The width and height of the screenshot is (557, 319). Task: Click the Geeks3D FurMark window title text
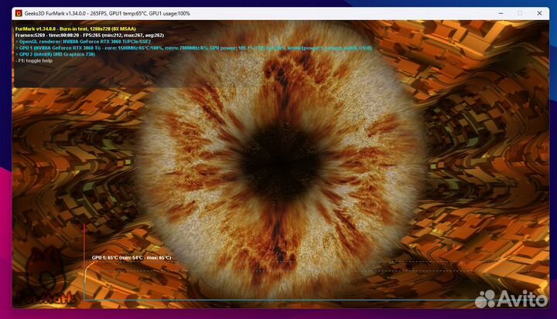(x=108, y=13)
